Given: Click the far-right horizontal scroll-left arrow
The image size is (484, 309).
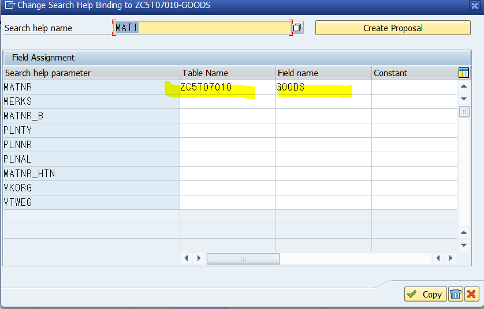Looking at the screenshot, I should click(x=438, y=258).
